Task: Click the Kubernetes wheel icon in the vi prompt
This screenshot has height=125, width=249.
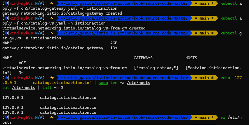Action: pyautogui.click(x=7, y=117)
